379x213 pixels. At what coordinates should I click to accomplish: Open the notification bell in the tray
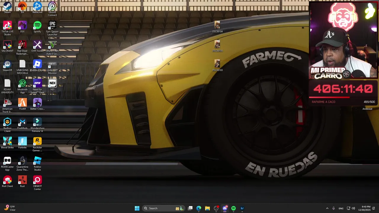pos(374,208)
